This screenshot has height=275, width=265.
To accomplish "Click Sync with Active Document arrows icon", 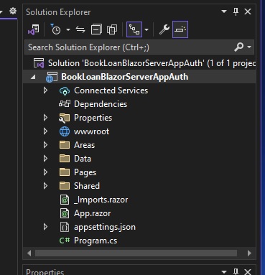I will (x=80, y=29).
